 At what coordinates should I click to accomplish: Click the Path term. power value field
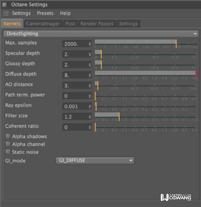click(x=77, y=96)
